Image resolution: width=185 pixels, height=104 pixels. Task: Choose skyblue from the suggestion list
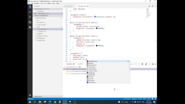coord(108,81)
